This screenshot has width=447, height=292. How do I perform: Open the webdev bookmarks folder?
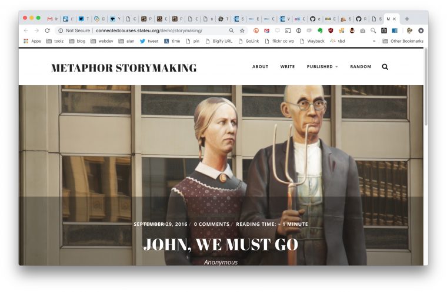click(102, 41)
